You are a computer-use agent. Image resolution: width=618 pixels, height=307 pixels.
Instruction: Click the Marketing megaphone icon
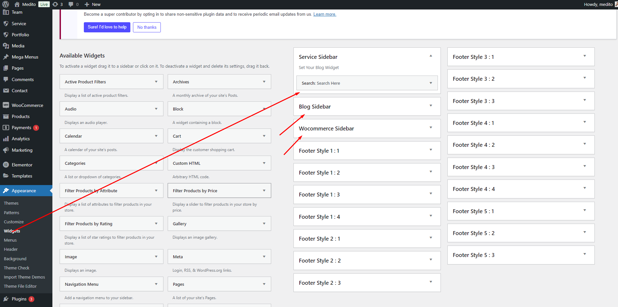click(x=6, y=150)
